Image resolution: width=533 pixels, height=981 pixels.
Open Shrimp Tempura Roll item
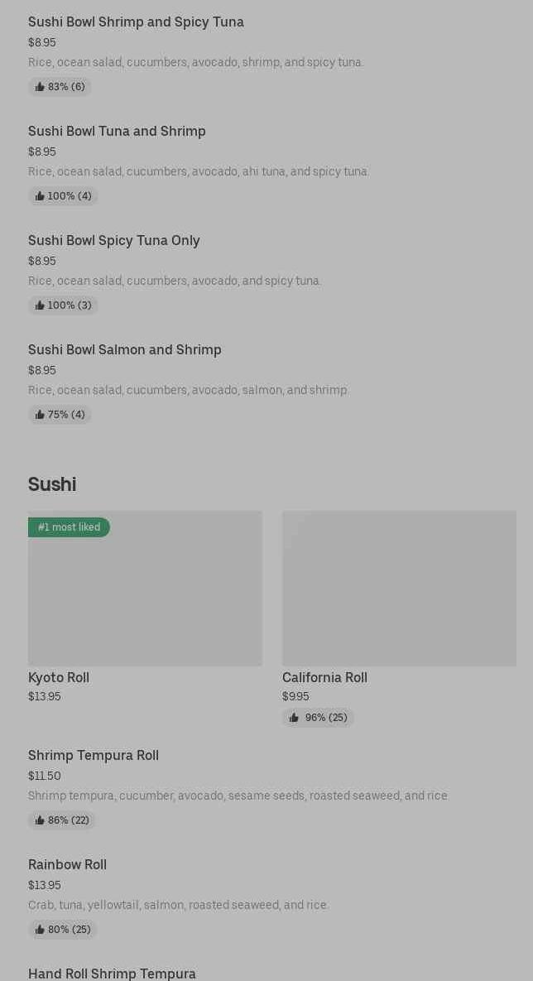[94, 755]
